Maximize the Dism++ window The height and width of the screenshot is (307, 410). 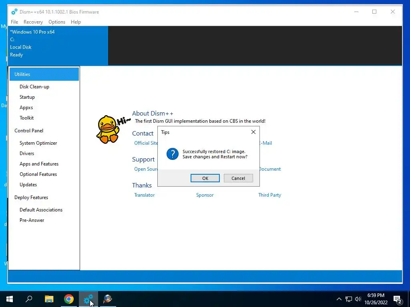pos(374,12)
